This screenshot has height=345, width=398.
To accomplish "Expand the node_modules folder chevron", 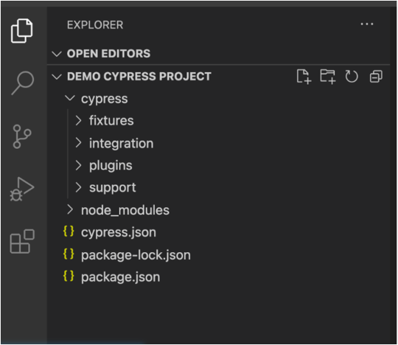I will [70, 209].
